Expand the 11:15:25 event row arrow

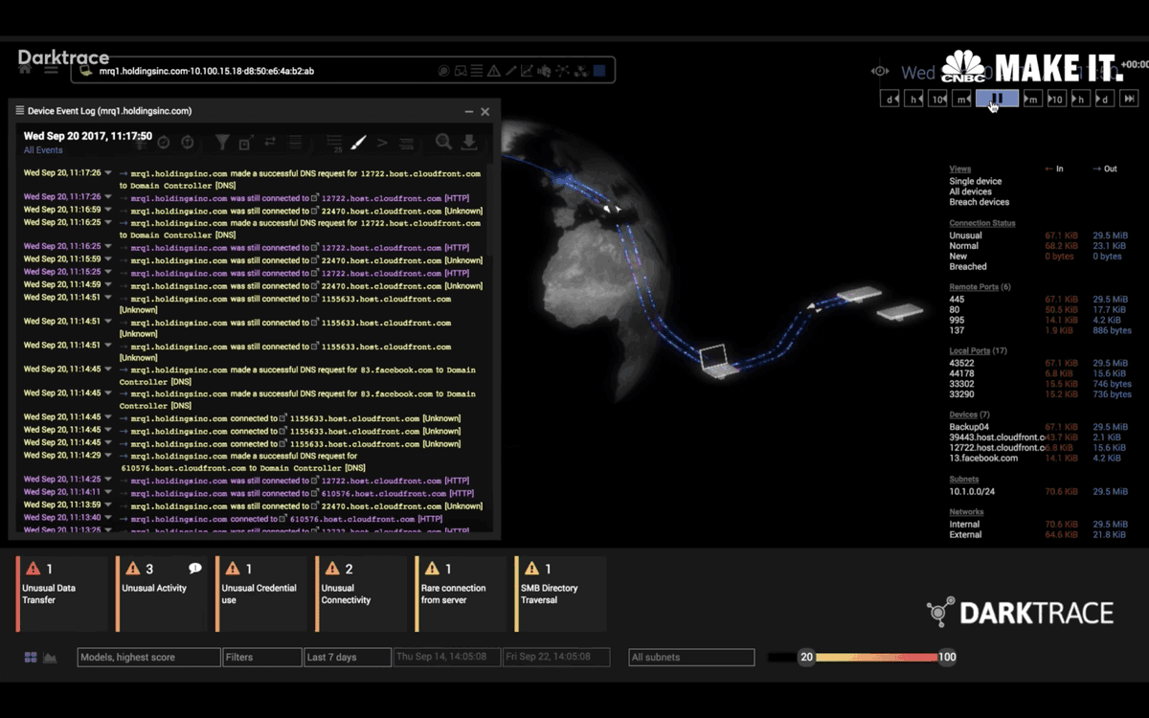(x=108, y=272)
